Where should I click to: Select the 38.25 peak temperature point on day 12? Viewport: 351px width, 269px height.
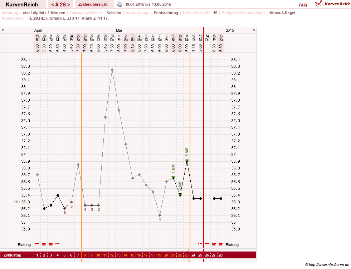(112, 70)
